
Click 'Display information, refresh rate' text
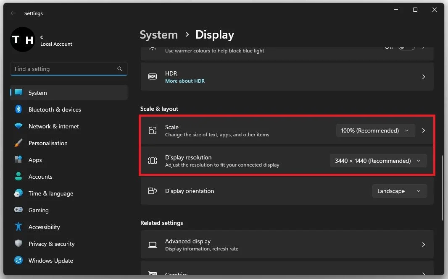point(202,249)
